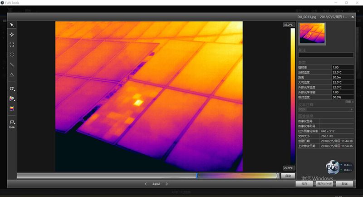Screen dimensions: 363x197
Task: Select the box area measurement tool
Action: pyautogui.click(x=12, y=44)
